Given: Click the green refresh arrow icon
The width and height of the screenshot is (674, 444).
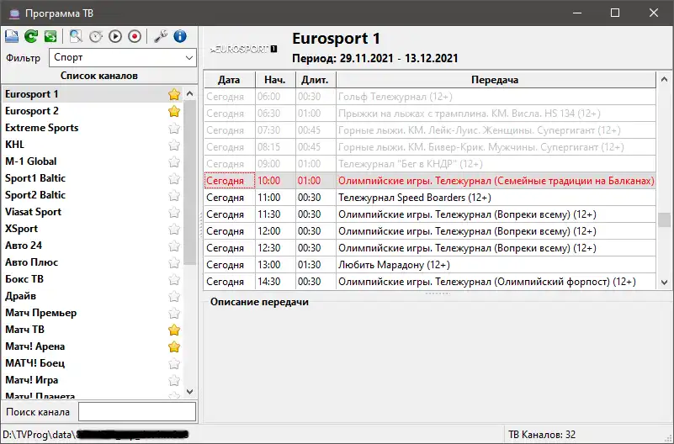Looking at the screenshot, I should pos(31,36).
